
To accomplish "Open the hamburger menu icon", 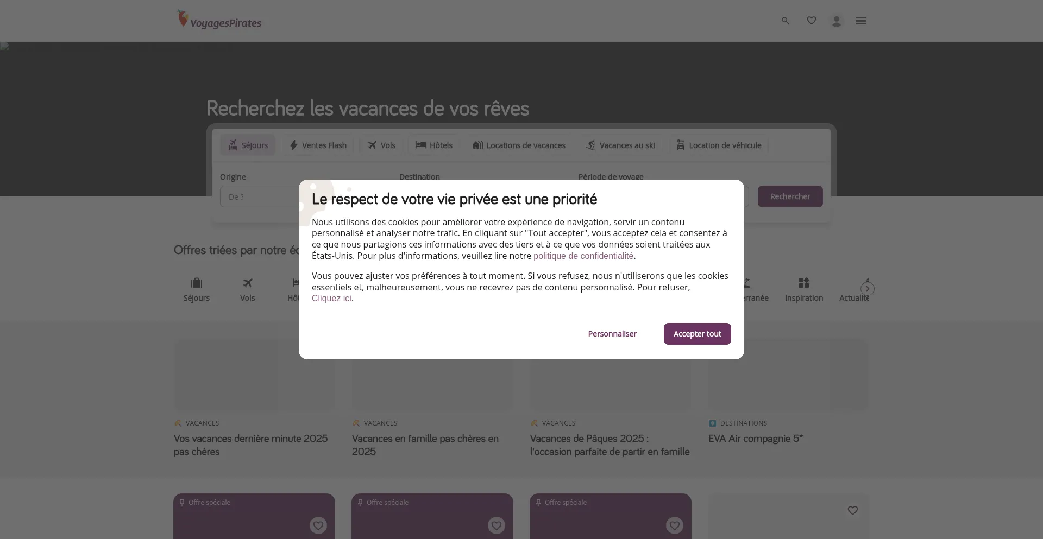I will coord(860,21).
